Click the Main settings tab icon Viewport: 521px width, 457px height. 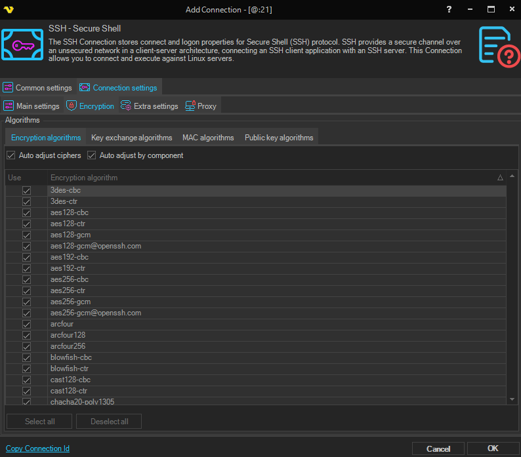coord(9,106)
